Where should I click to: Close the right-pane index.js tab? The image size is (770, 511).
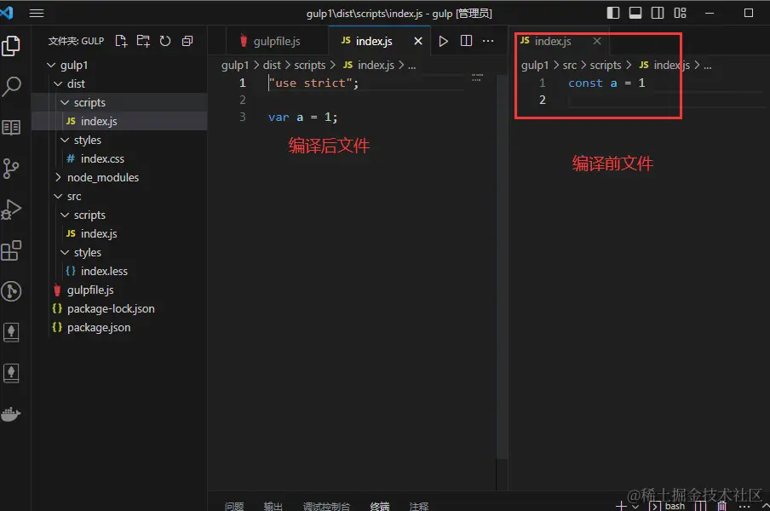pos(596,41)
